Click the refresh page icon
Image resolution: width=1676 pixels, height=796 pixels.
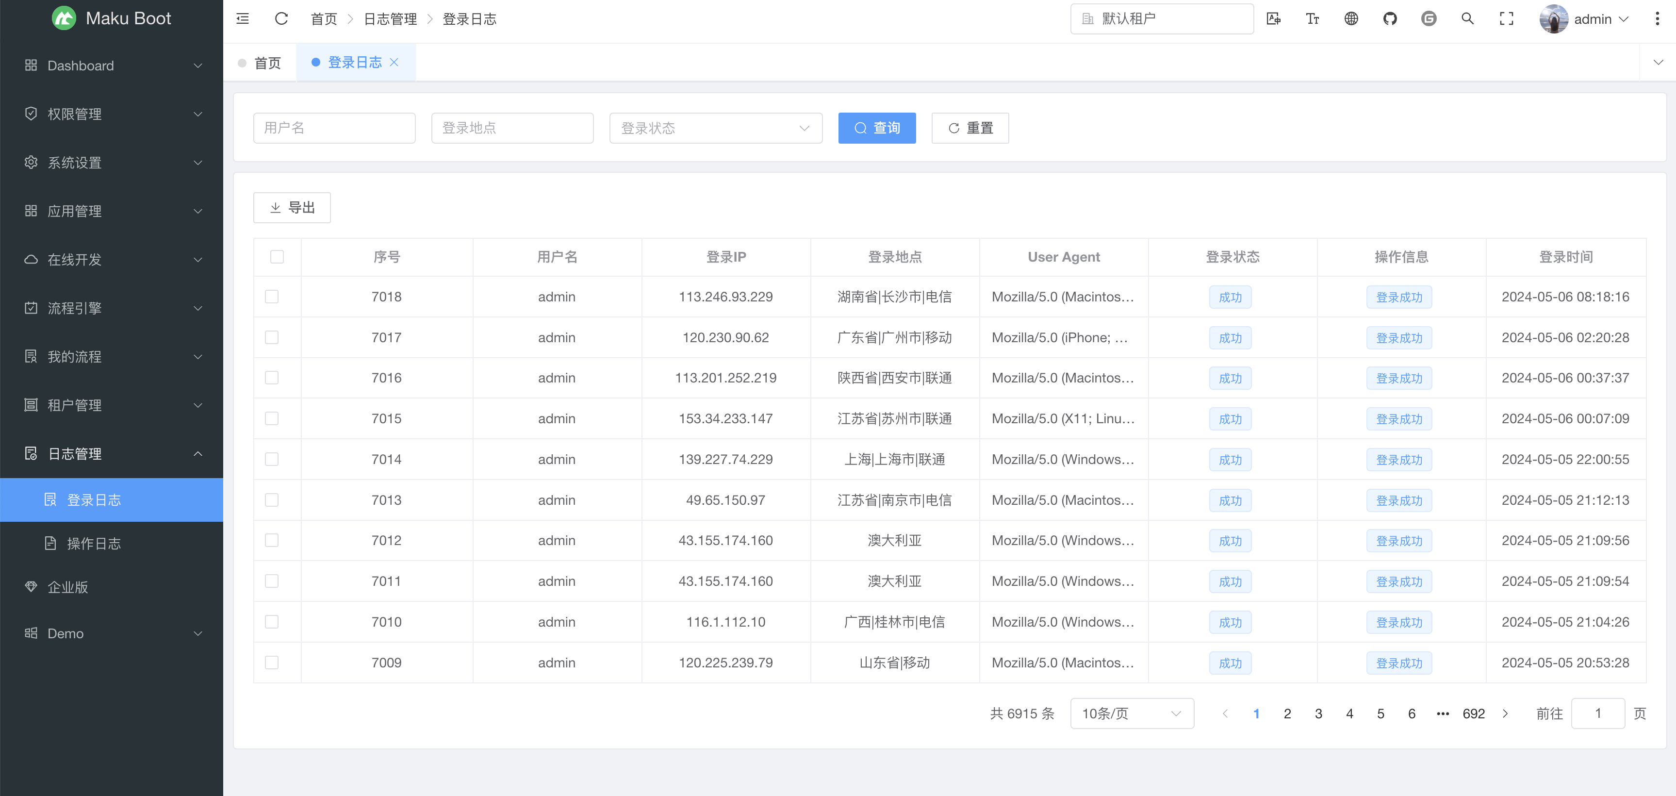point(281,19)
